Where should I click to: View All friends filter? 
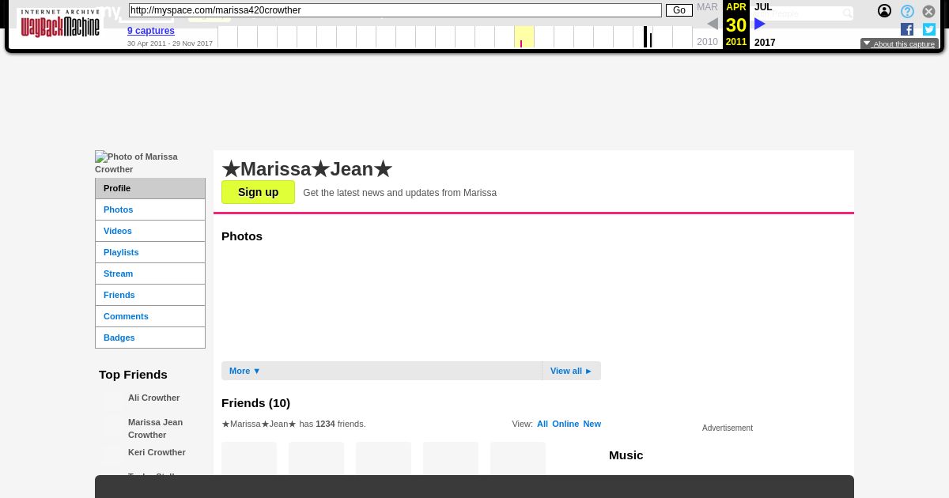pyautogui.click(x=543, y=424)
